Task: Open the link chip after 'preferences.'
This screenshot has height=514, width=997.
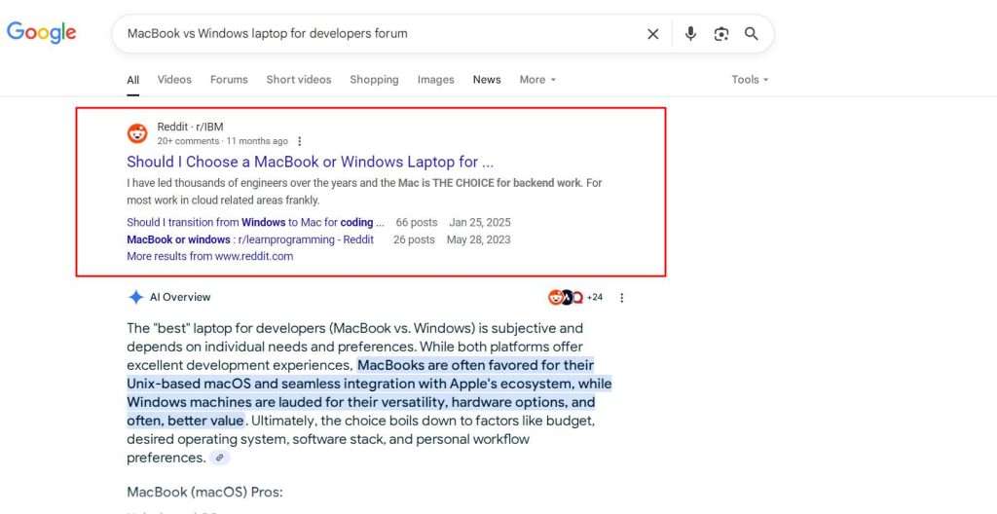Action: point(220,458)
